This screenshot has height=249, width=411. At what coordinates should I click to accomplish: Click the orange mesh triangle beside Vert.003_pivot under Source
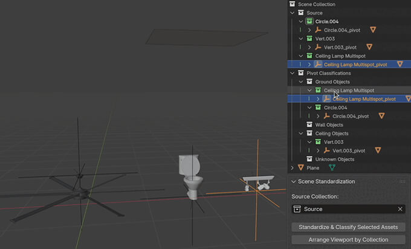coord(369,47)
